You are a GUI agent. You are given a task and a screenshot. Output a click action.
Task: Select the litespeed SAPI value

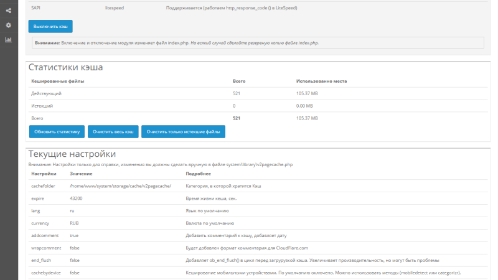115,8
